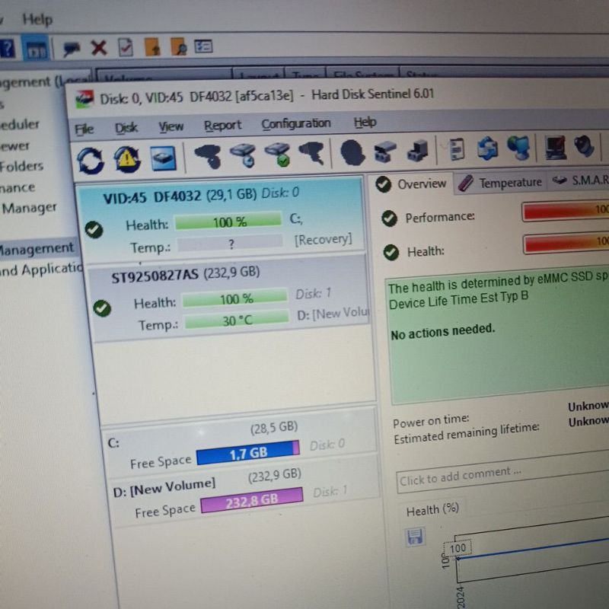
Task: Open the Help menu in Hard Disk Sentinel
Action: point(365,122)
